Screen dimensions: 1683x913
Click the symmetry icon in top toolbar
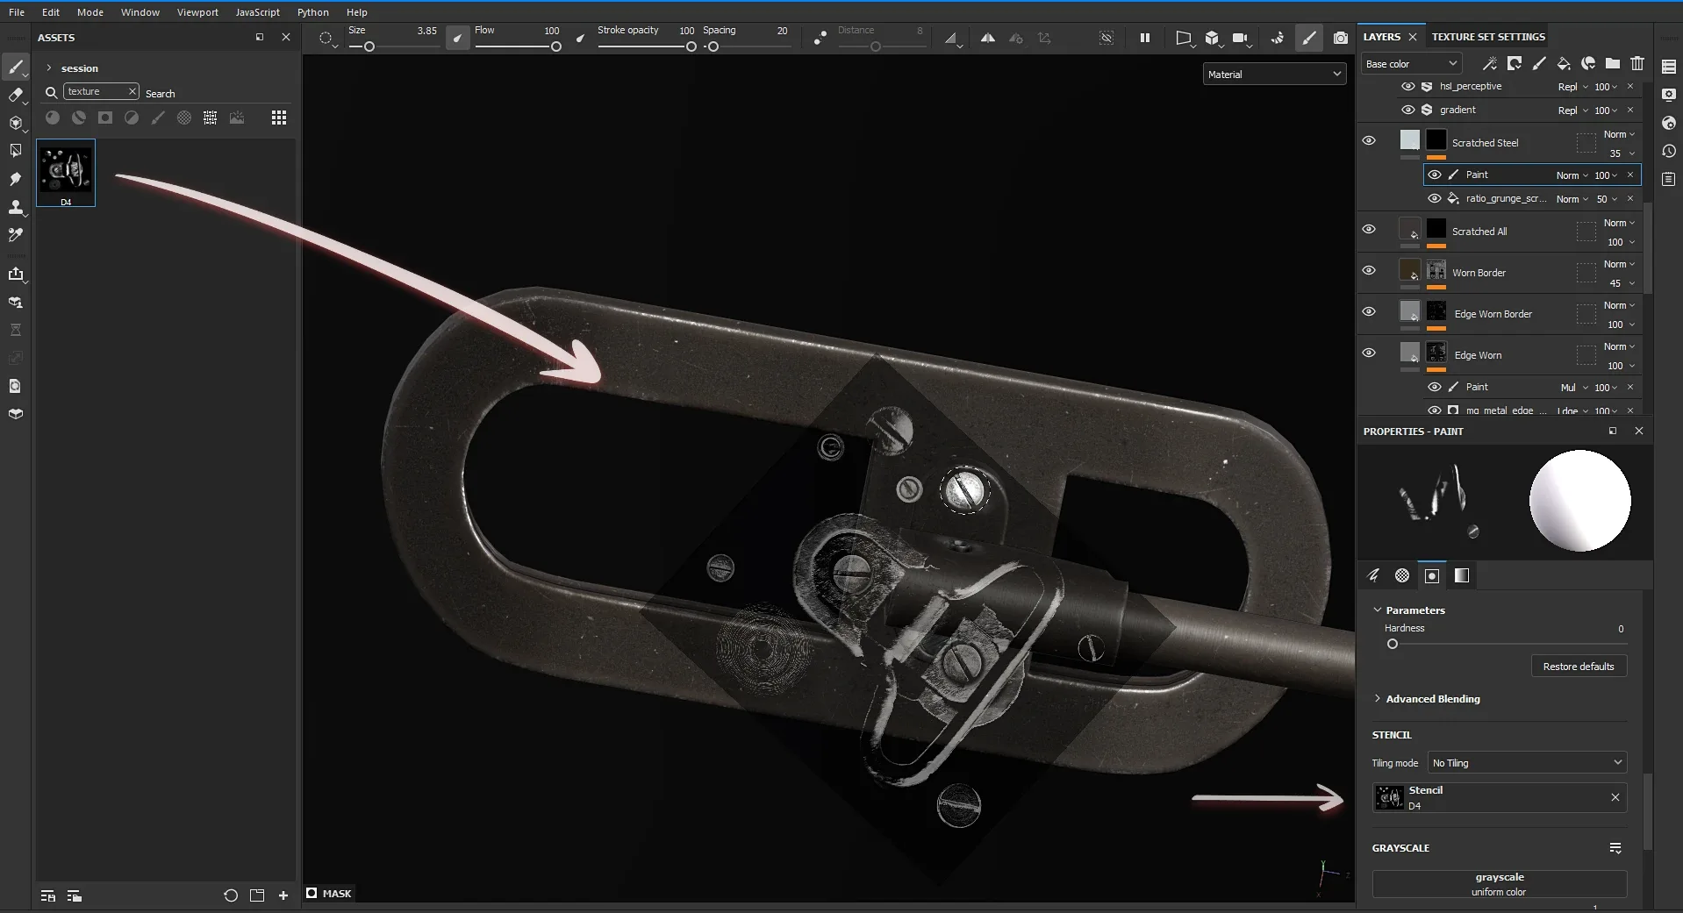[987, 38]
